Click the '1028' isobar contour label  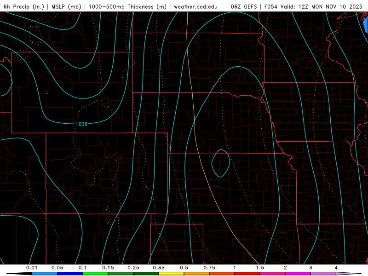tap(82, 124)
